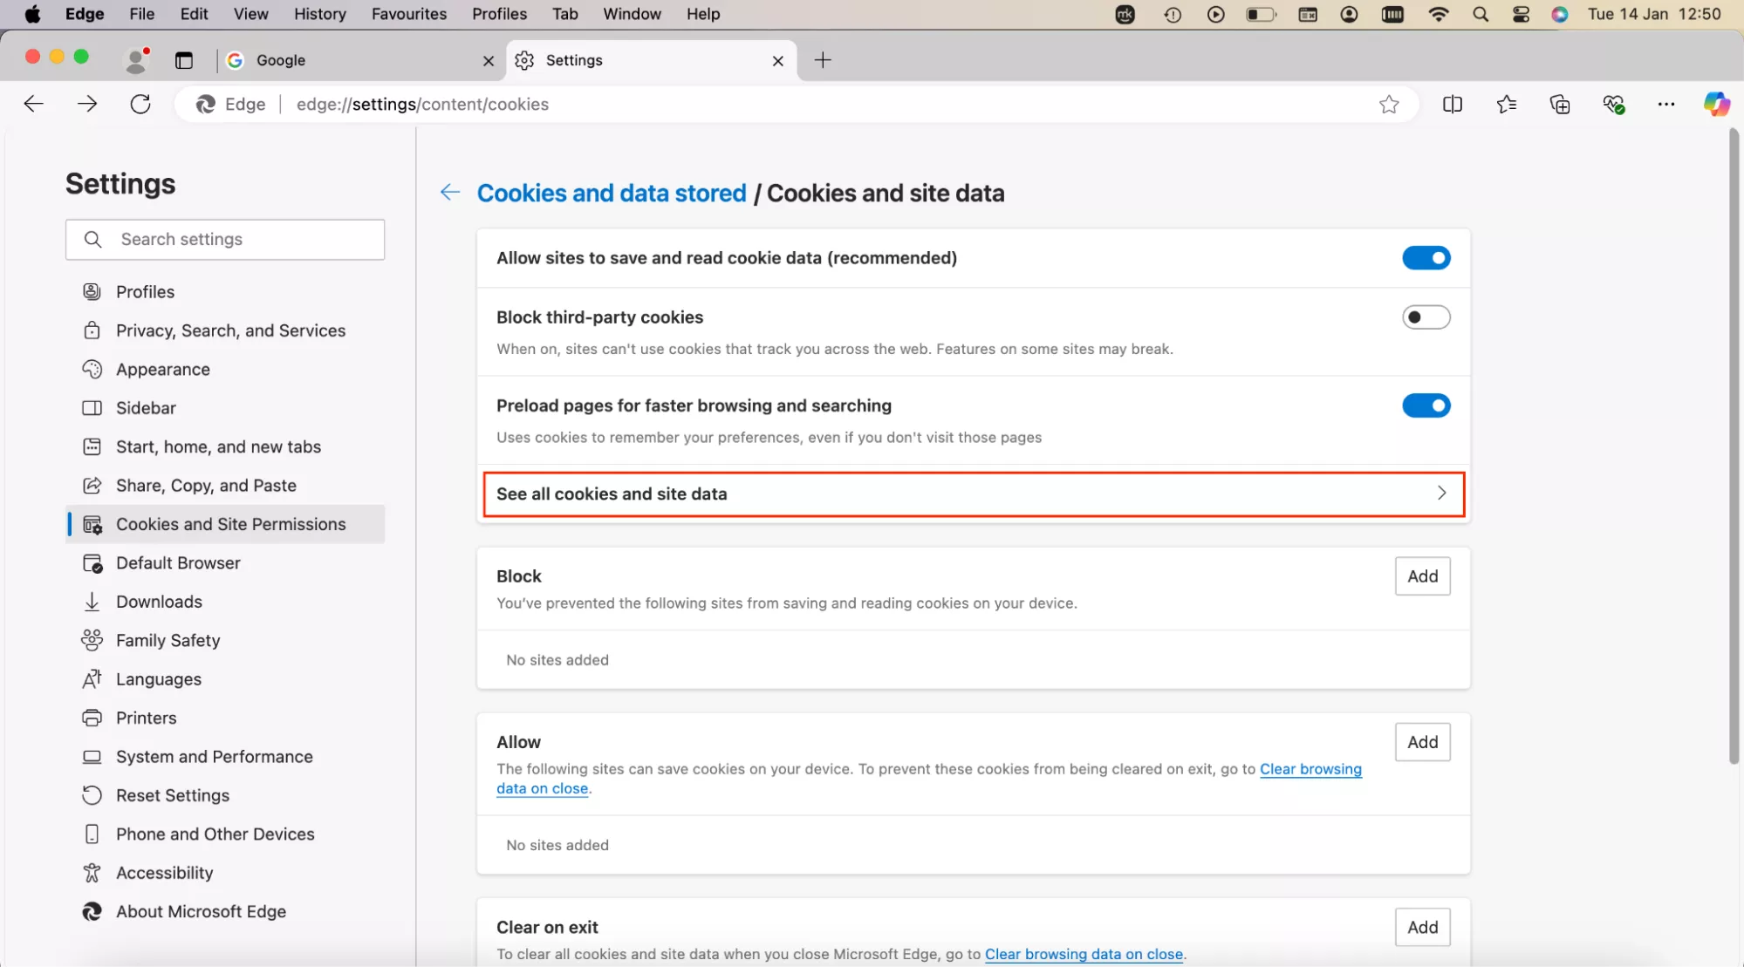Expand See all cookies and site data
This screenshot has width=1744, height=967.
pyautogui.click(x=973, y=494)
